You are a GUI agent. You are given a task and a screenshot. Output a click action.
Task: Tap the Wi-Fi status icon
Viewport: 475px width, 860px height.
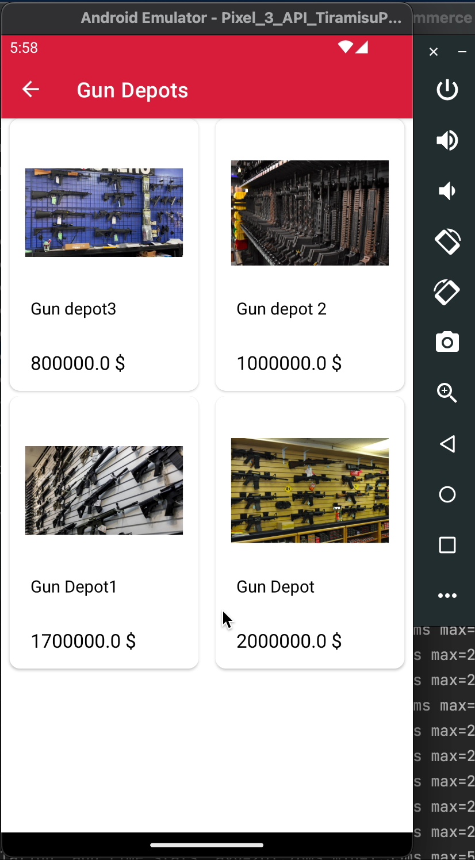(345, 47)
